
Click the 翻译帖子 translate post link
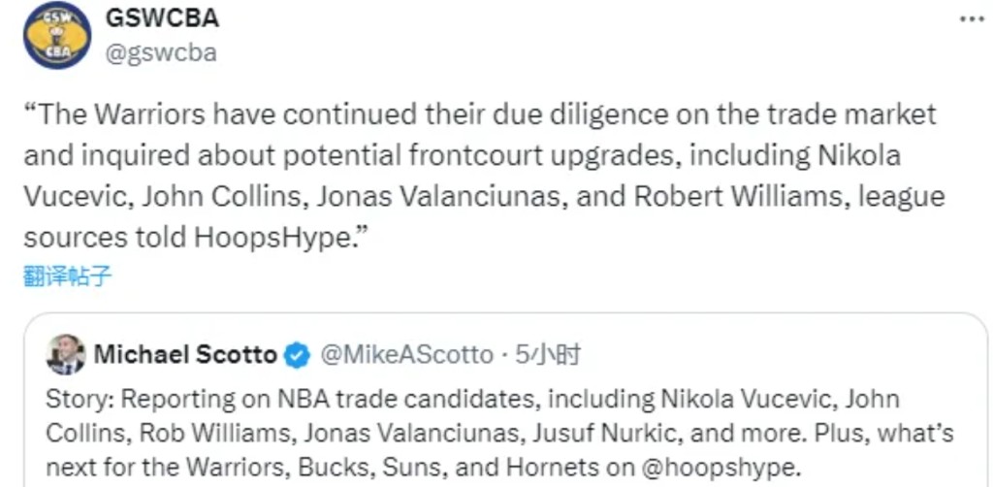[67, 276]
